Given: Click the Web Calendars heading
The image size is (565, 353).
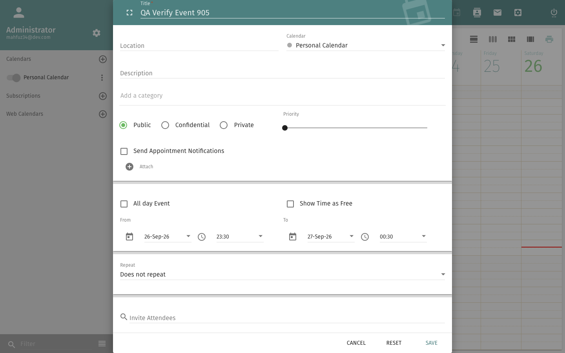Looking at the screenshot, I should tap(25, 114).
